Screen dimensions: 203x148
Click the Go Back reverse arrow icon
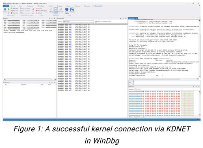click(33, 9)
